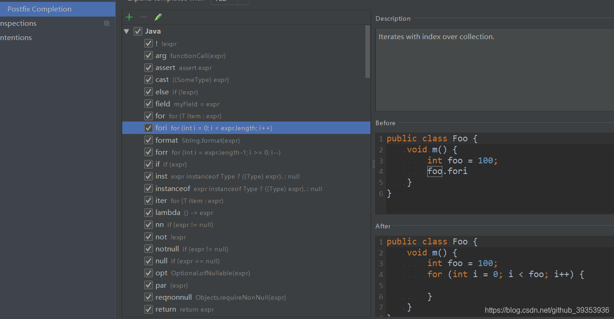Select the par (expr) template row
This screenshot has height=319, width=614.
click(246, 285)
